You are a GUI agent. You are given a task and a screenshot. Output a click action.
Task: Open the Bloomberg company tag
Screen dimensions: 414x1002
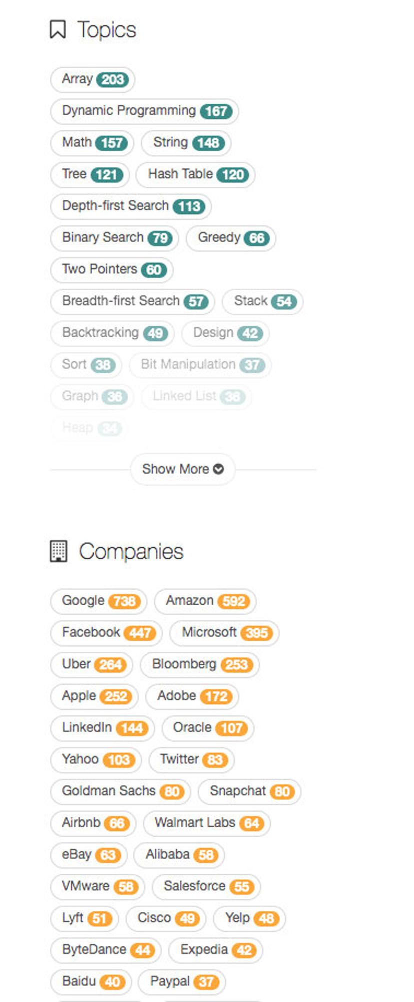[199, 664]
